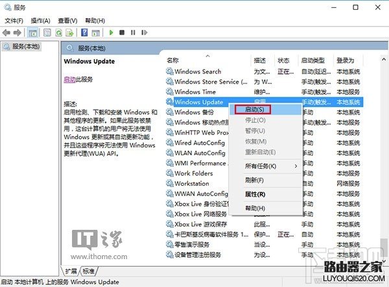Minimize the 服务 window
Viewport: 389px width, 287px height.
coord(334,7)
